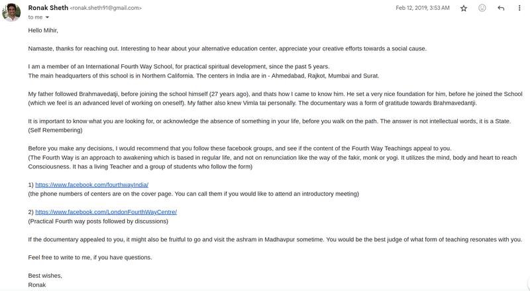Click the "Best wishes," closing line
This screenshot has height=291, width=530.
[x=45, y=275]
